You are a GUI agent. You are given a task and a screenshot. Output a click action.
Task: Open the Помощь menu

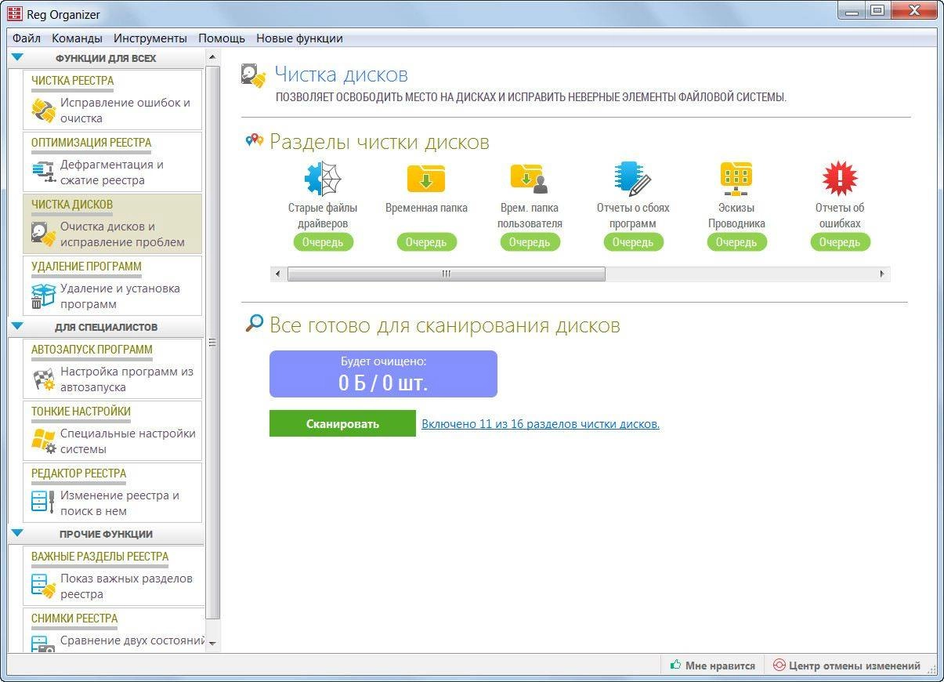click(x=222, y=38)
